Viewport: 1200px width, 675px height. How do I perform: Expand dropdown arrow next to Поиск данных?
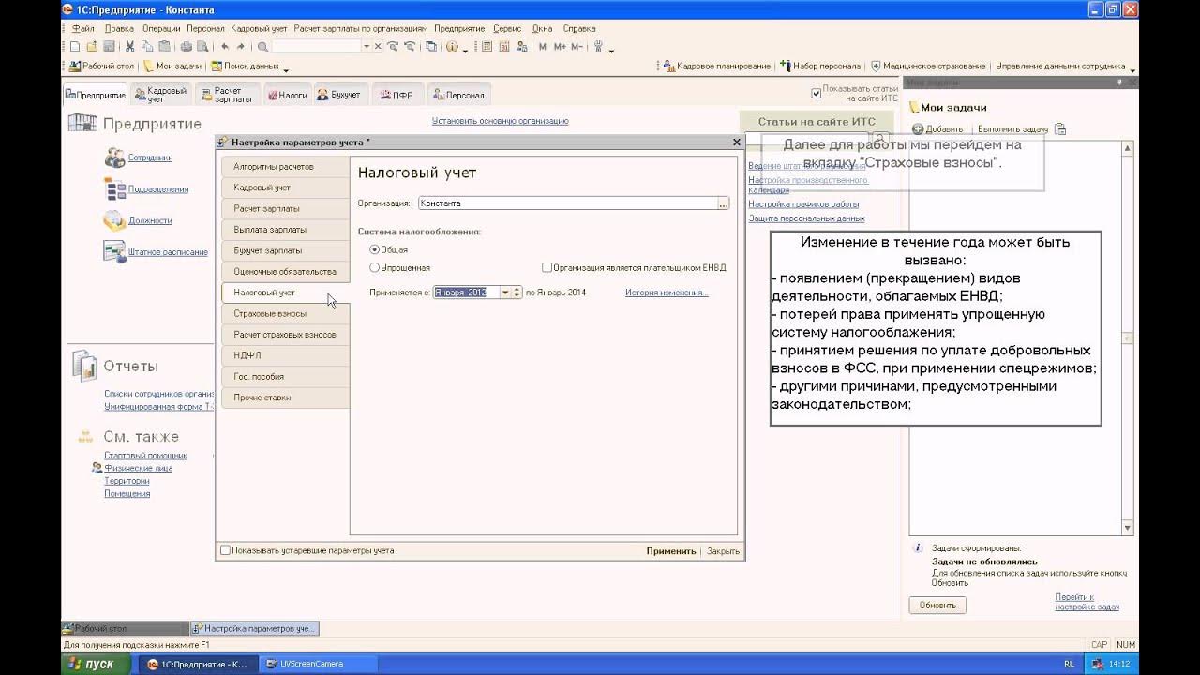point(286,68)
